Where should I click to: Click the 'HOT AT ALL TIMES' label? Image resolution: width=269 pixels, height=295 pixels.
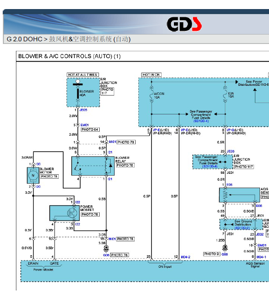pyautogui.click(x=83, y=75)
